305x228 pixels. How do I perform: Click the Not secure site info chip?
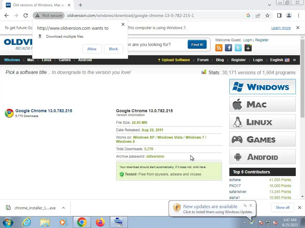click(49, 15)
